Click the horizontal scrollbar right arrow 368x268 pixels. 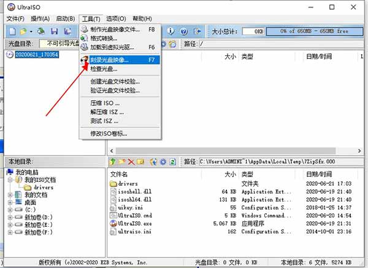359,151
